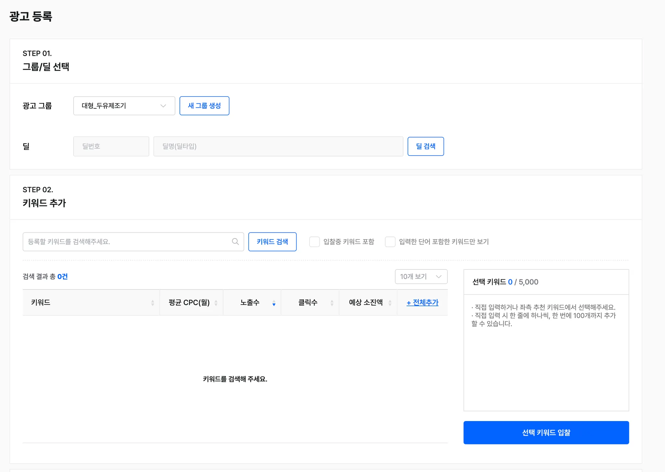Click the 딜명(딜타입) input field
Image resolution: width=665 pixels, height=472 pixels.
278,146
